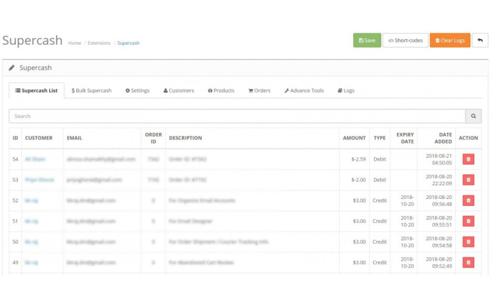Click the orange Clear Logs button
Viewport: 492px width, 307px height.
[450, 41]
